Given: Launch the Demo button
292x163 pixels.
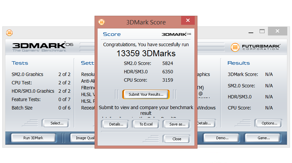Looking at the screenshot, I should [222, 138].
